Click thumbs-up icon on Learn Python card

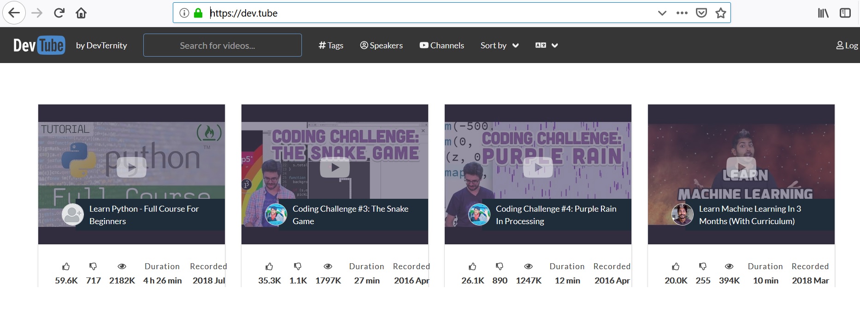tap(66, 266)
